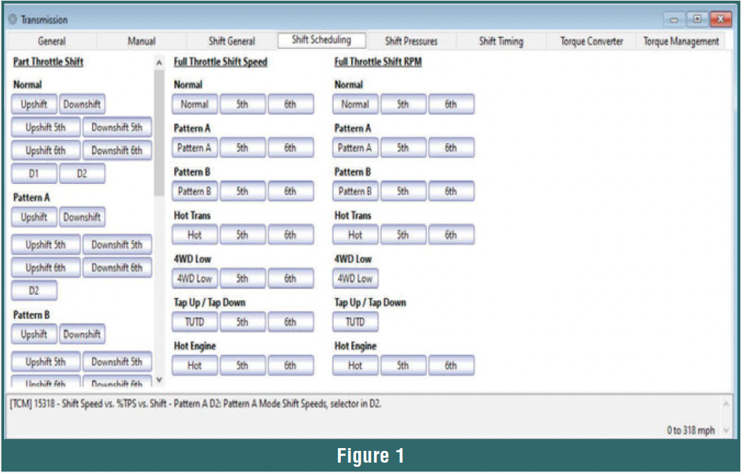Open the Full Throttle Shift Speed heading link
This screenshot has width=741, height=473.
221,62
